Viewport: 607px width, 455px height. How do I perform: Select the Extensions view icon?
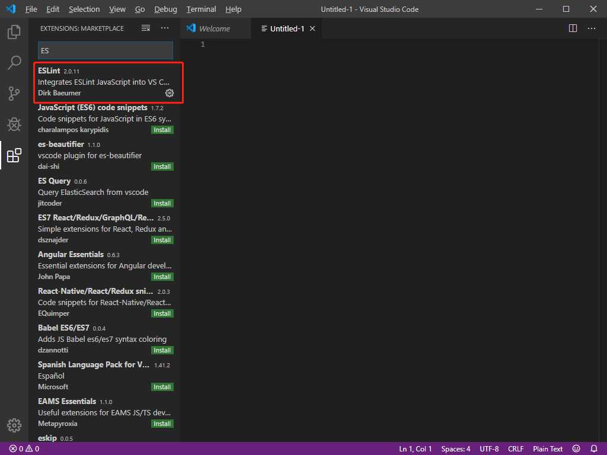(14, 155)
